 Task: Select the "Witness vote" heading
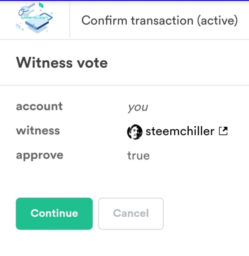point(62,63)
